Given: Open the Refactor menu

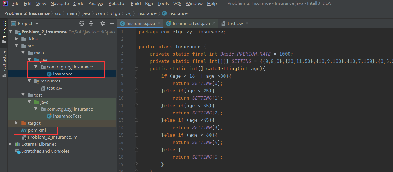Looking at the screenshot, I should [x=117, y=4].
